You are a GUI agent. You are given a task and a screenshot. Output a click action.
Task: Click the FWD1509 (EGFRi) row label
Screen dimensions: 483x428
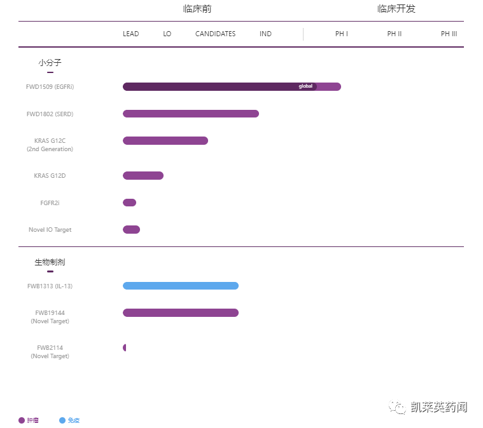click(50, 86)
